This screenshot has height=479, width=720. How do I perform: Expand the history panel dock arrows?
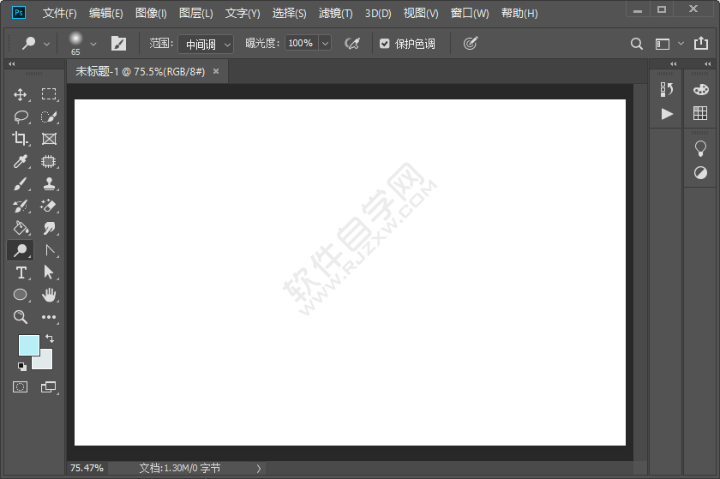(x=674, y=63)
